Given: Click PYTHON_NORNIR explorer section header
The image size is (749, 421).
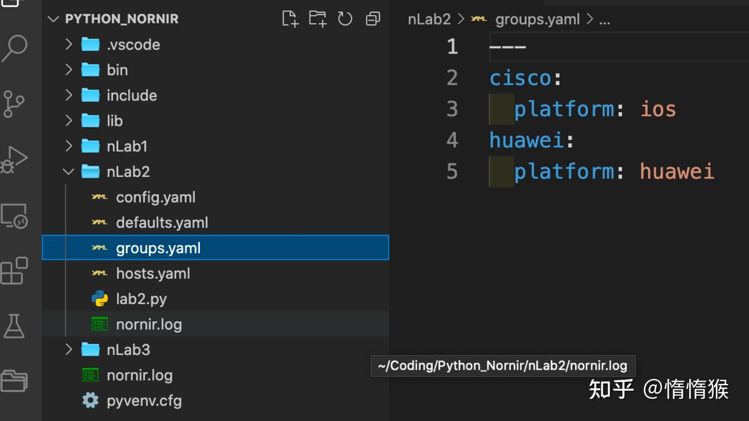Looking at the screenshot, I should tap(121, 19).
